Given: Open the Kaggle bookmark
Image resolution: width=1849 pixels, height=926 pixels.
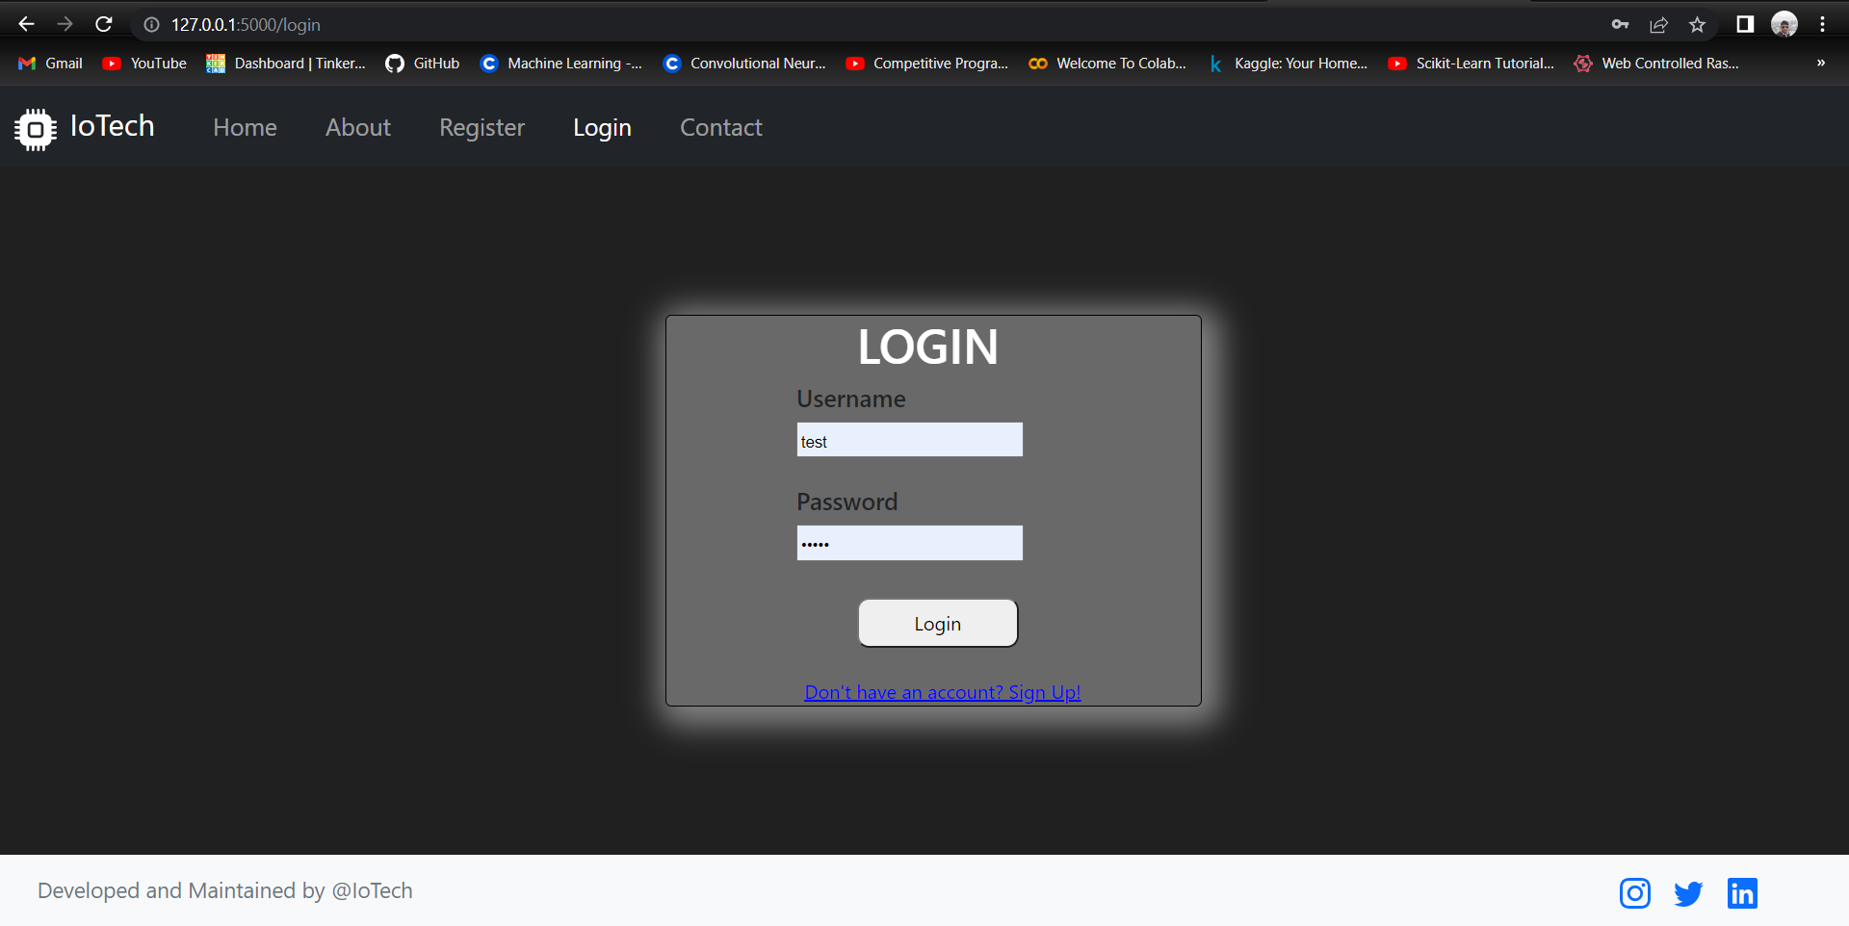Looking at the screenshot, I should [x=1289, y=64].
